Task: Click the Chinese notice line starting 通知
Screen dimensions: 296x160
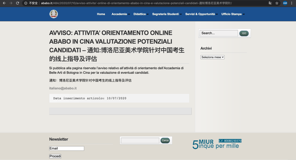Action: (x=90, y=80)
